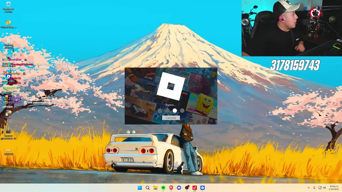This screenshot has height=192, width=342.
Task: Expand the hidden system tray icons chevron
Action: 309,188
